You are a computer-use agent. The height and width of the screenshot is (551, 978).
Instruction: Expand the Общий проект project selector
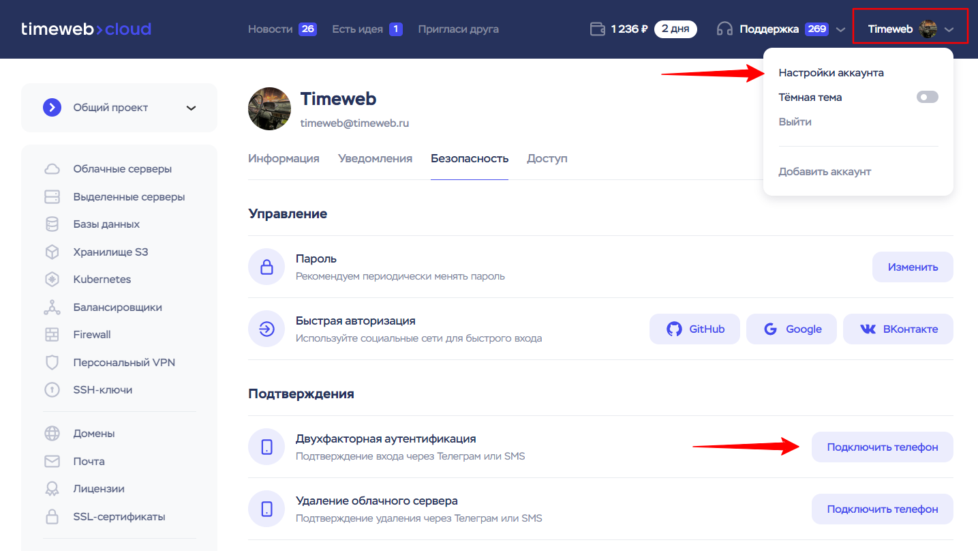[x=191, y=108]
